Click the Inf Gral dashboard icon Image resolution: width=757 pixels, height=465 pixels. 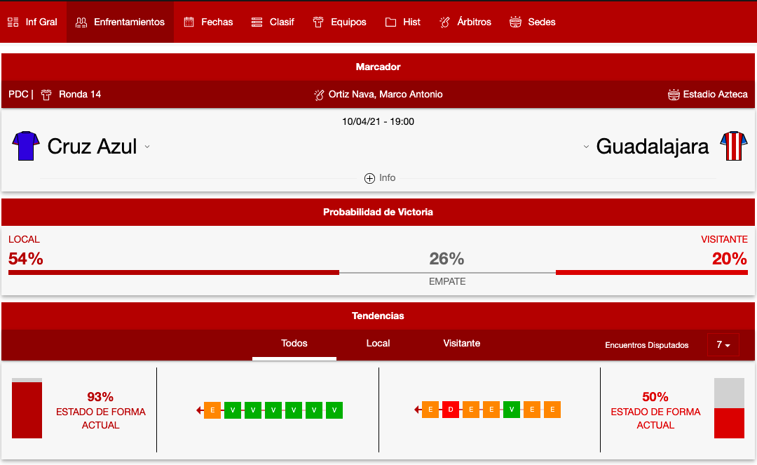click(x=13, y=22)
